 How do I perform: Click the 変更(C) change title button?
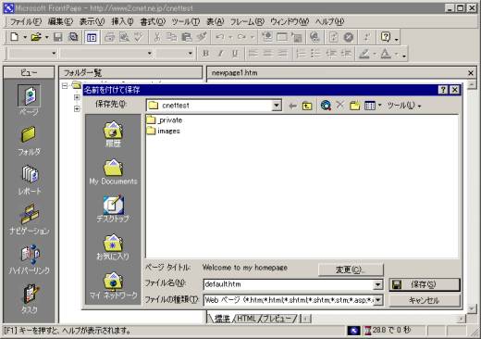click(x=351, y=270)
